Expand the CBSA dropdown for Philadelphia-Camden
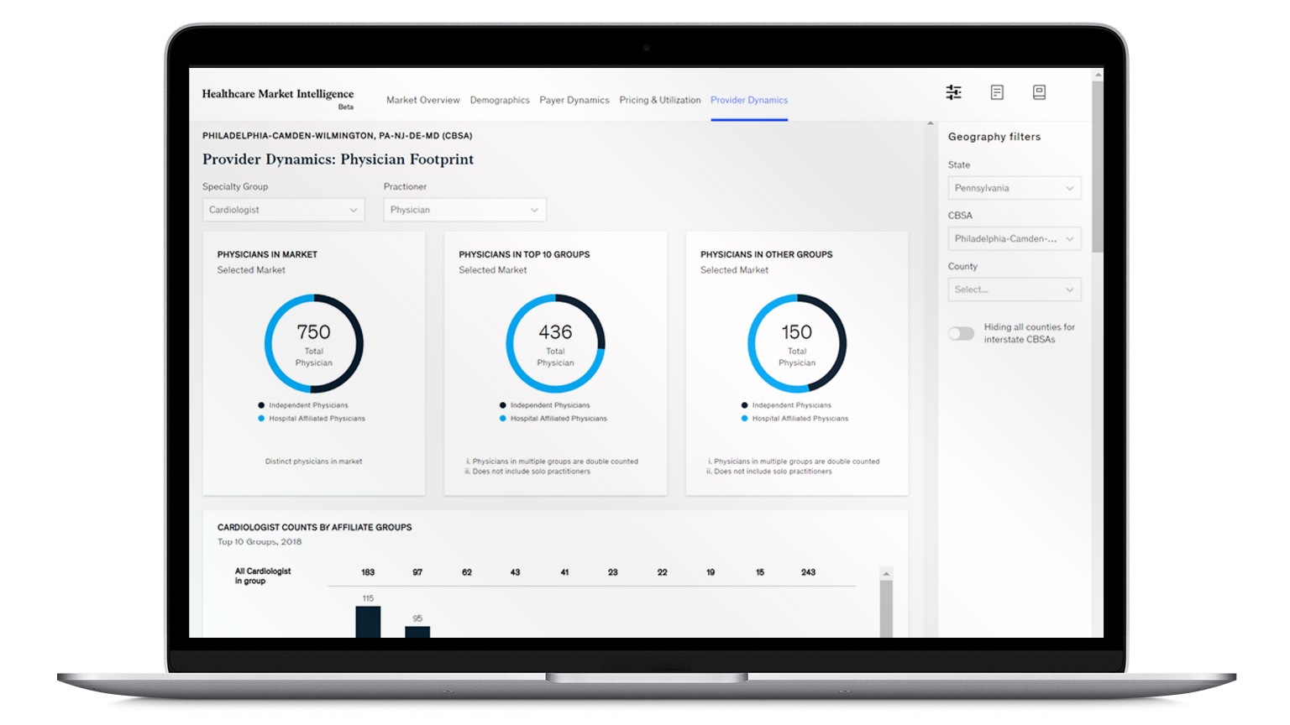This screenshot has width=1290, height=725. click(x=1015, y=238)
